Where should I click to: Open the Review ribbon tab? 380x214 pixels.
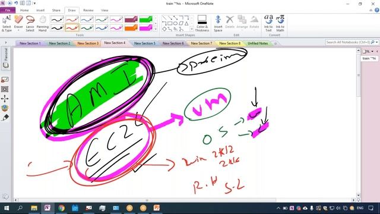(x=88, y=10)
